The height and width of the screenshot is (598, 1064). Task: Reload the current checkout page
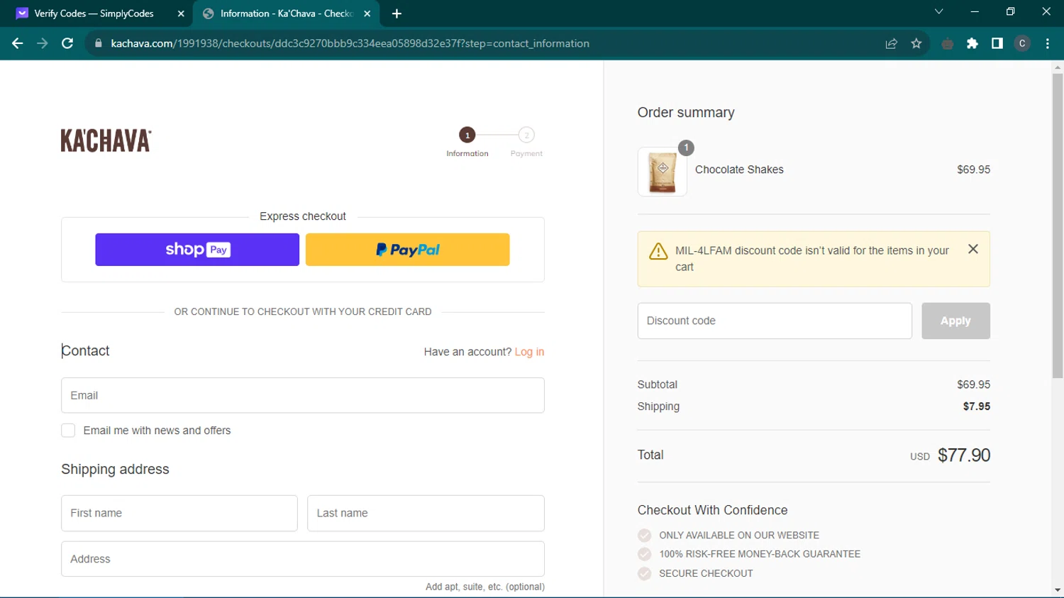(67, 43)
